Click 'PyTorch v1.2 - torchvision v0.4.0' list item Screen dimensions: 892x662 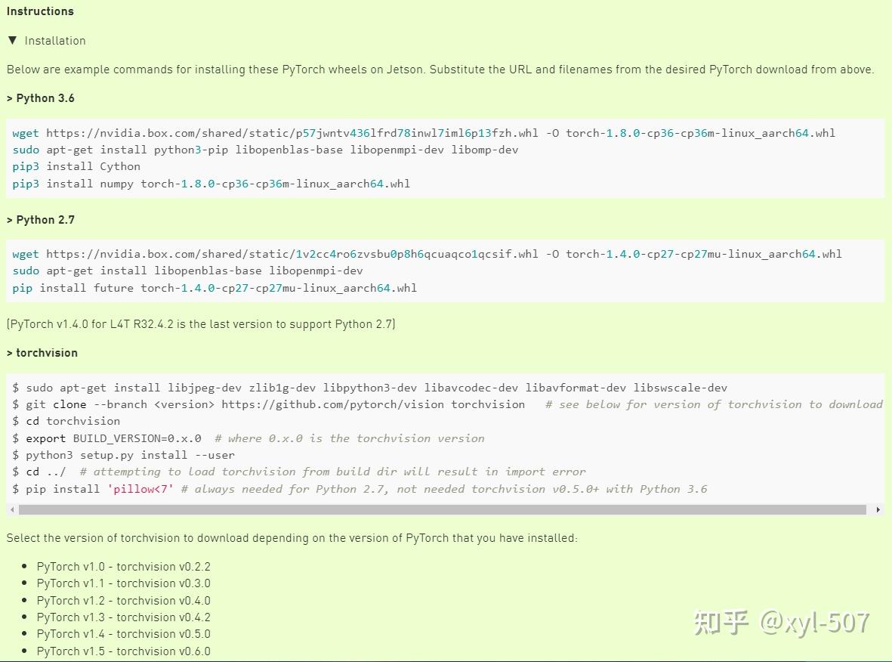pyautogui.click(x=123, y=601)
